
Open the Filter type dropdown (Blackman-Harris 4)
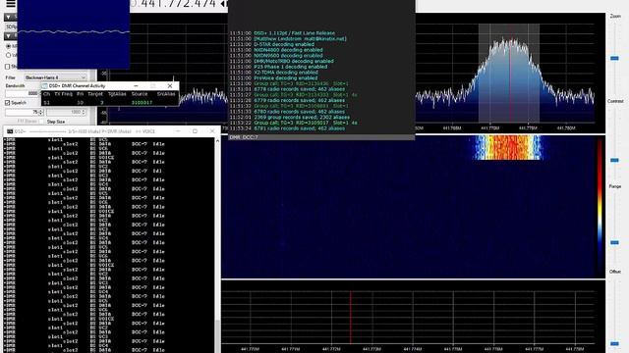55,77
